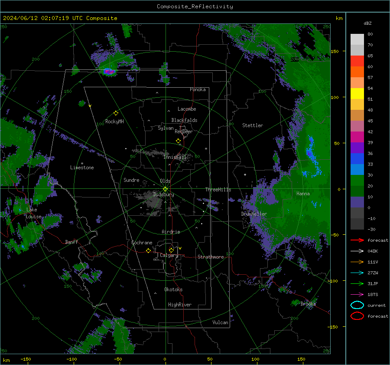Click the Sundre label
Screen dimensions: 390x365
click(x=131, y=180)
